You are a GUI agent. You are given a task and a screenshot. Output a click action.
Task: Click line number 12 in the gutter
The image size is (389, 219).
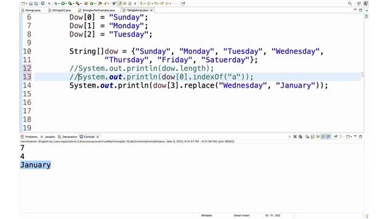pyautogui.click(x=27, y=68)
